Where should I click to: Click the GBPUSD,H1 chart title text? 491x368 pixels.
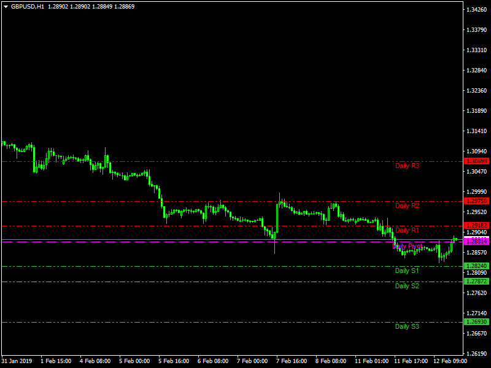[28, 6]
